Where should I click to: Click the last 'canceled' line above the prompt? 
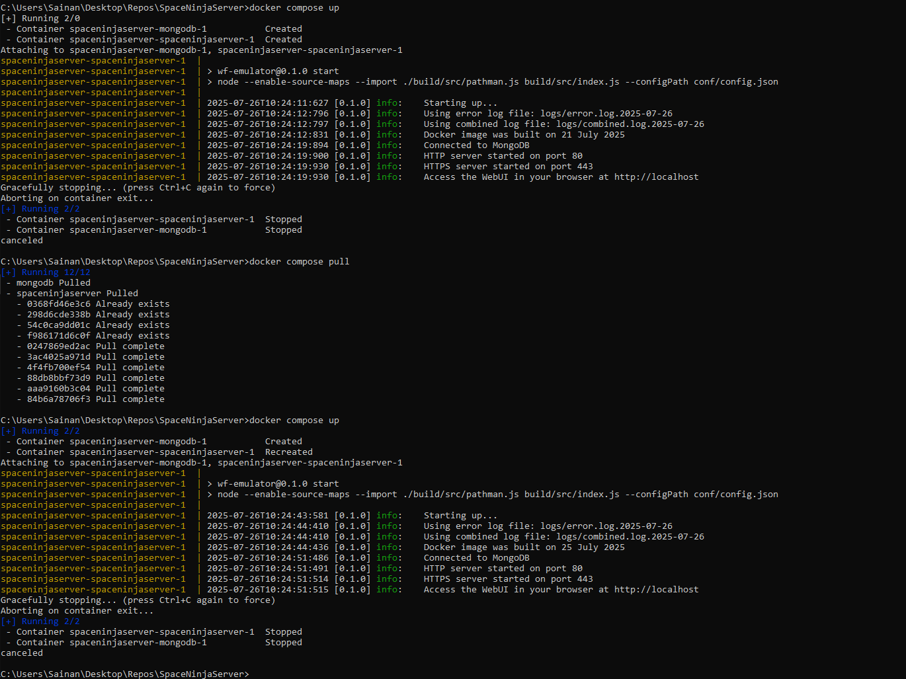22,653
